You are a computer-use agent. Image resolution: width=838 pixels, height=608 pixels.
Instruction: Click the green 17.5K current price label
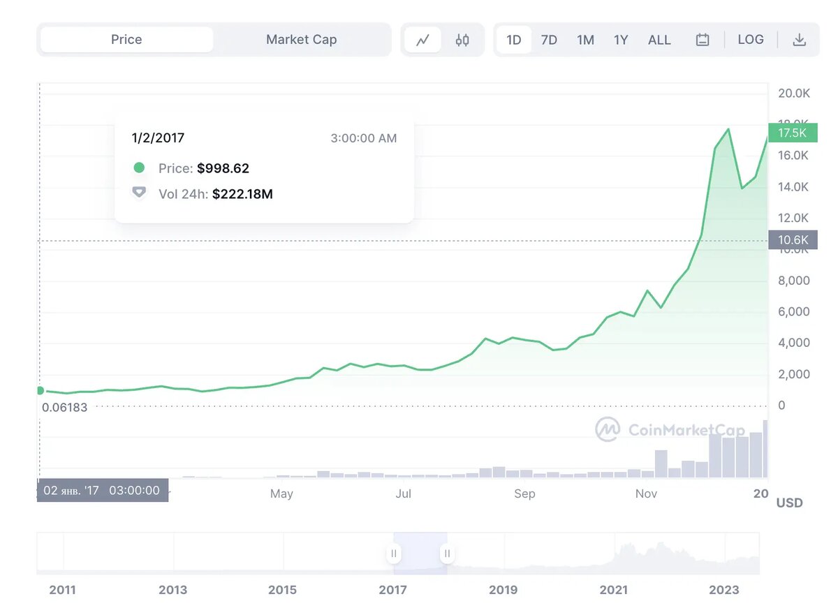(792, 133)
